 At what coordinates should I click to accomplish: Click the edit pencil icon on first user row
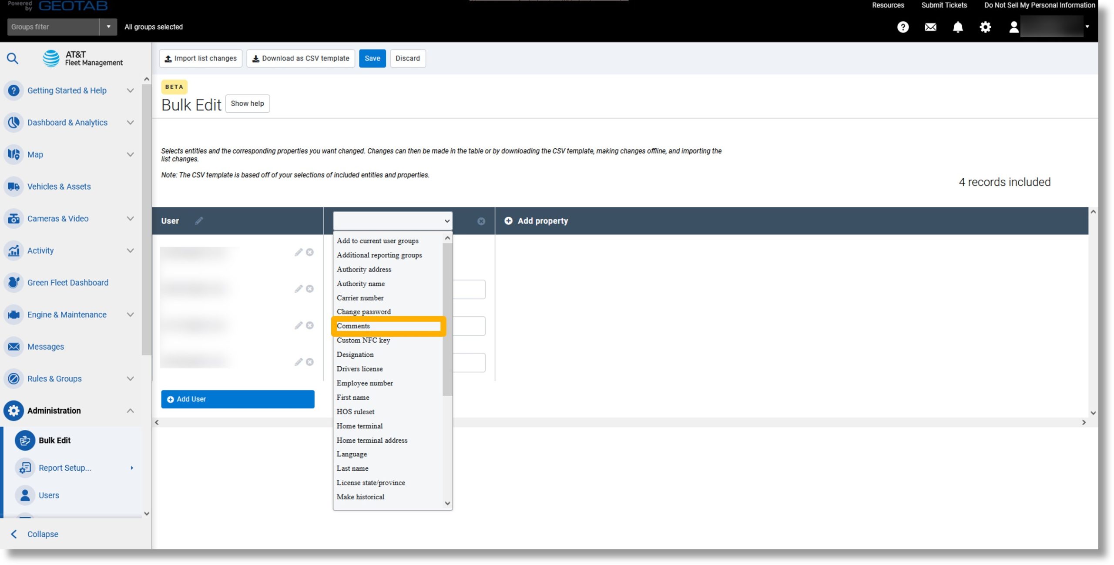click(x=299, y=252)
